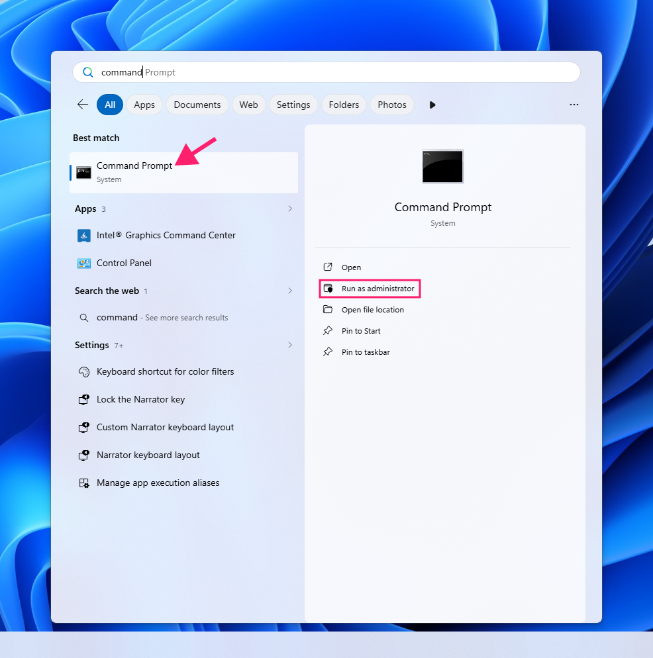
Task: Choose Pin to taskbar
Action: (x=366, y=352)
